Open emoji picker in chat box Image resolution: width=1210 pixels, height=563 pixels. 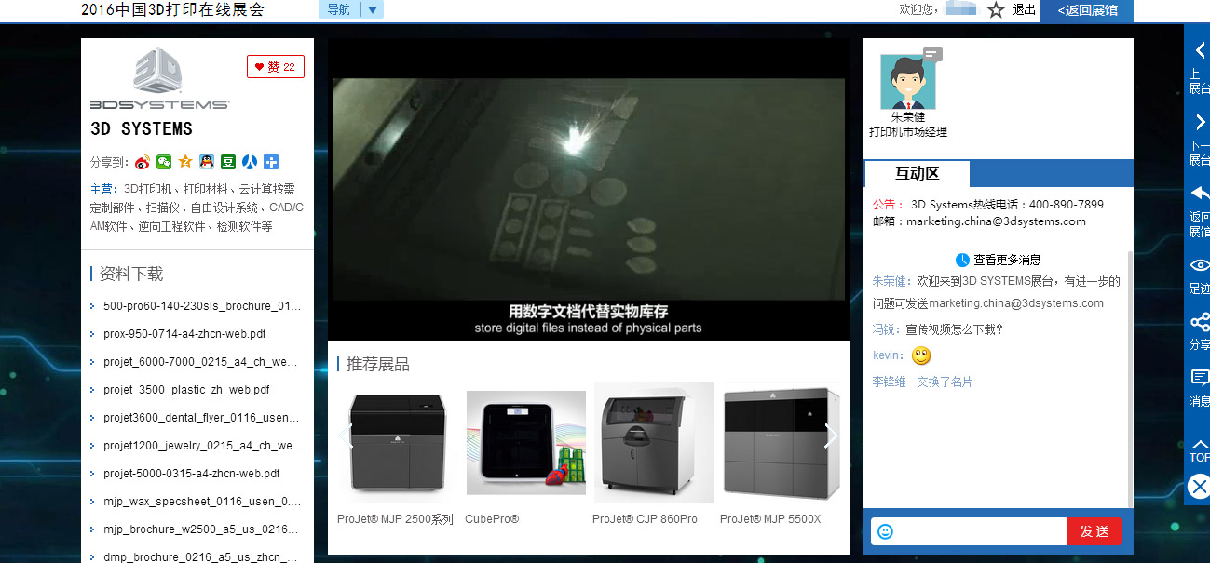click(885, 531)
